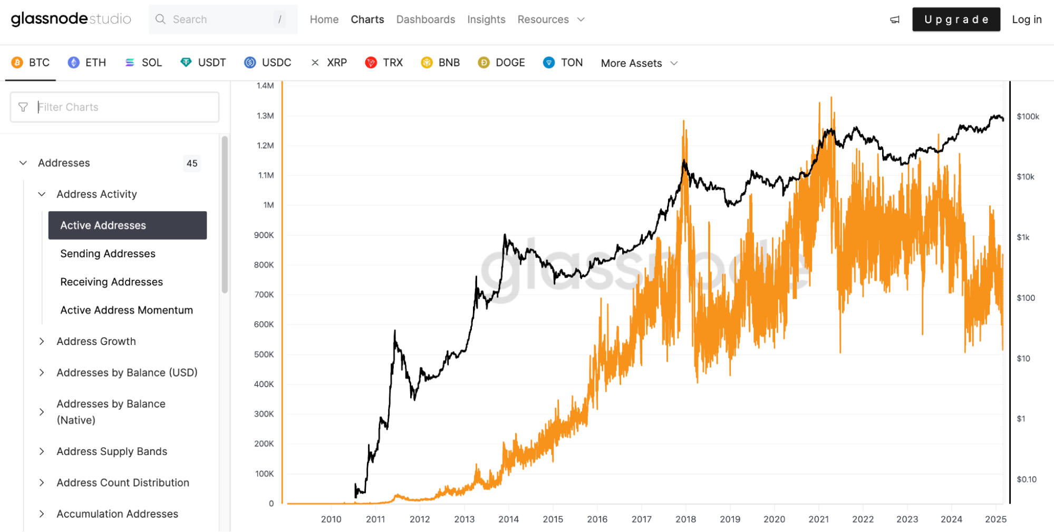Go to the Insights page
This screenshot has height=532, width=1054.
[x=486, y=19]
